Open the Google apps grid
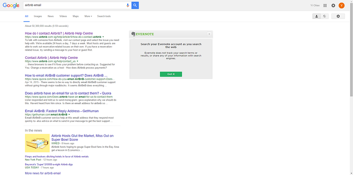Image resolution: width=353 pixels, height=175 pixels. pyautogui.click(x=325, y=5)
